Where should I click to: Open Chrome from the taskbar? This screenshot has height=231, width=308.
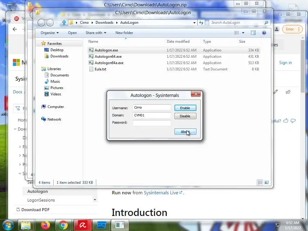coord(63,225)
